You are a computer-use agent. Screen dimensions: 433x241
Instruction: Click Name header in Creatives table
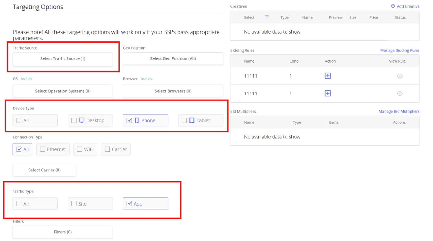coord(307,17)
